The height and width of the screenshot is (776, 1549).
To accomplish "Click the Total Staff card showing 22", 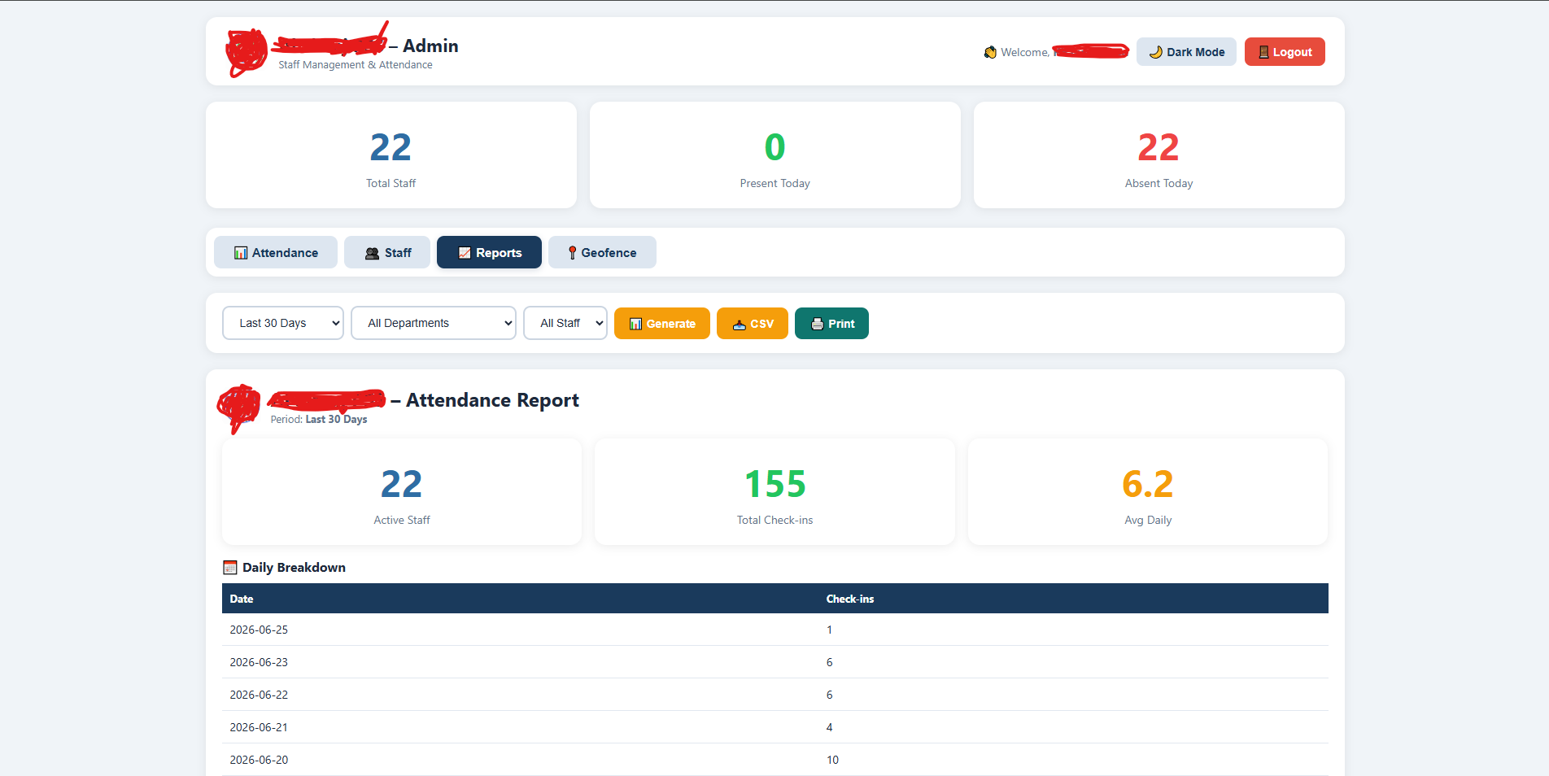I will 391,155.
